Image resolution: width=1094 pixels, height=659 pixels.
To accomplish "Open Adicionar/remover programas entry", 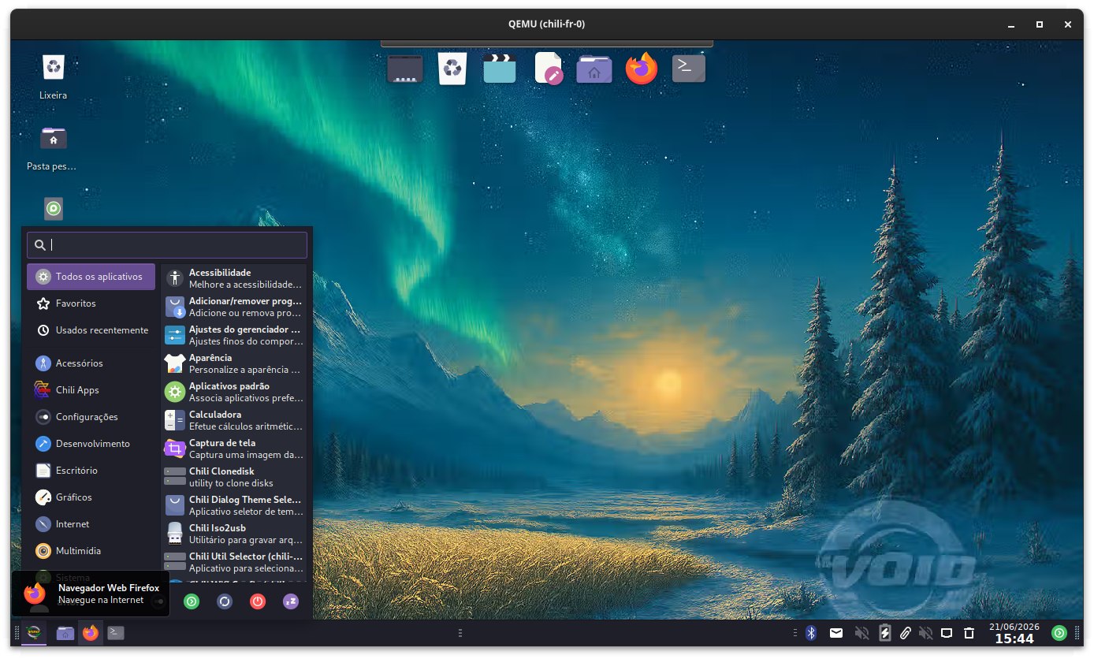I will pos(233,307).
